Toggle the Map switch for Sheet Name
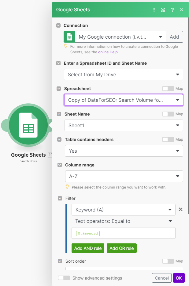The height and width of the screenshot is (286, 189). (168, 114)
